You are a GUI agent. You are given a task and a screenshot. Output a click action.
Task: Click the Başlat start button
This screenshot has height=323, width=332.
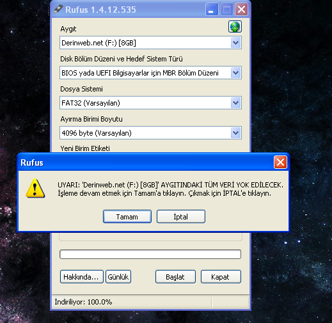tap(175, 277)
